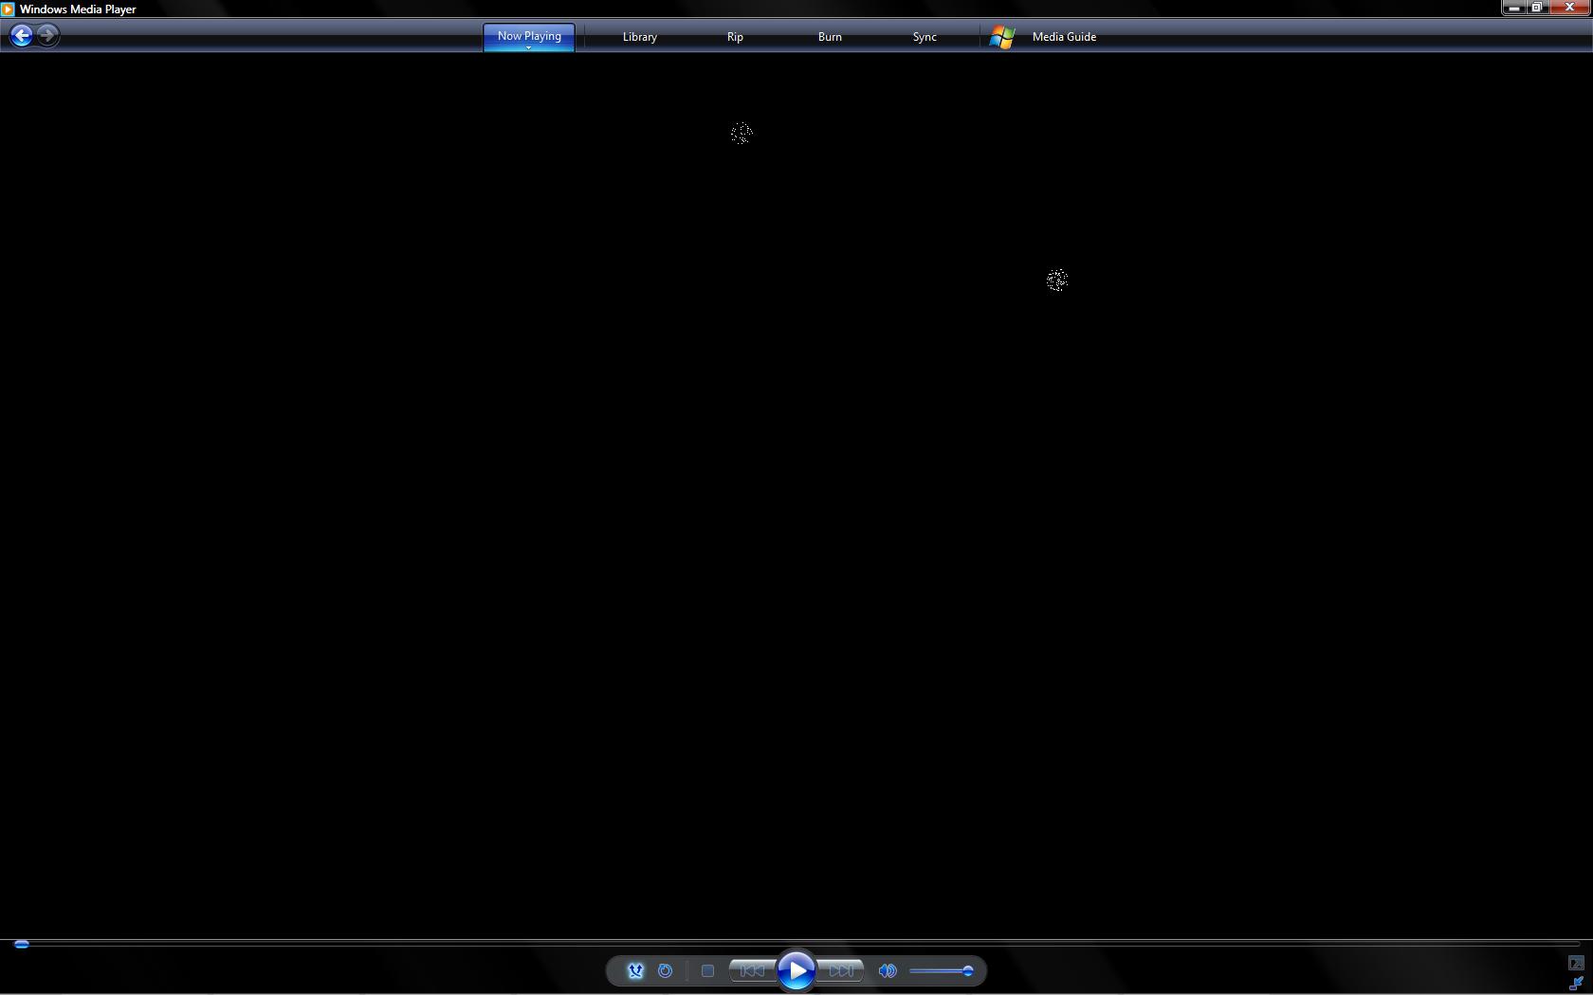Open the Library tab
Viewport: 1593px width, 995px height.
click(x=640, y=37)
